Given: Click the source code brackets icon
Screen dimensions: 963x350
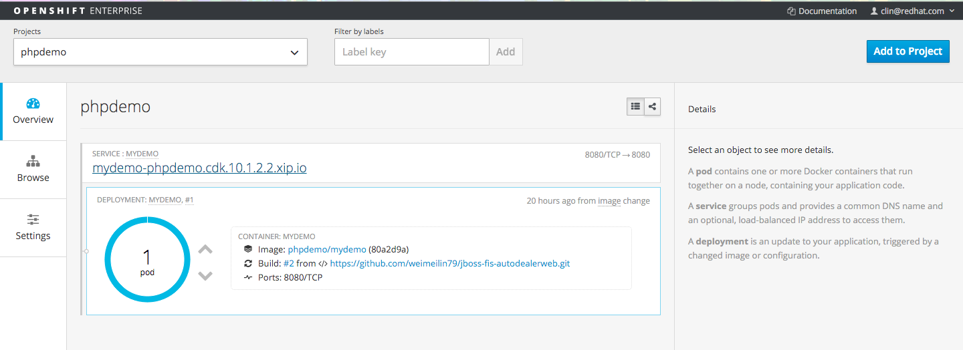Looking at the screenshot, I should (x=322, y=263).
